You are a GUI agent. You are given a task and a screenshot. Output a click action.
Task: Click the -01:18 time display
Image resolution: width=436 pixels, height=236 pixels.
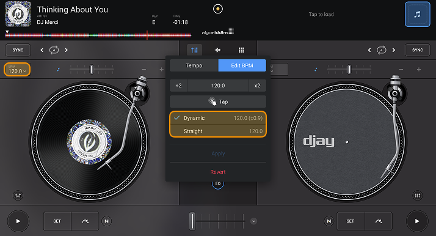[180, 22]
